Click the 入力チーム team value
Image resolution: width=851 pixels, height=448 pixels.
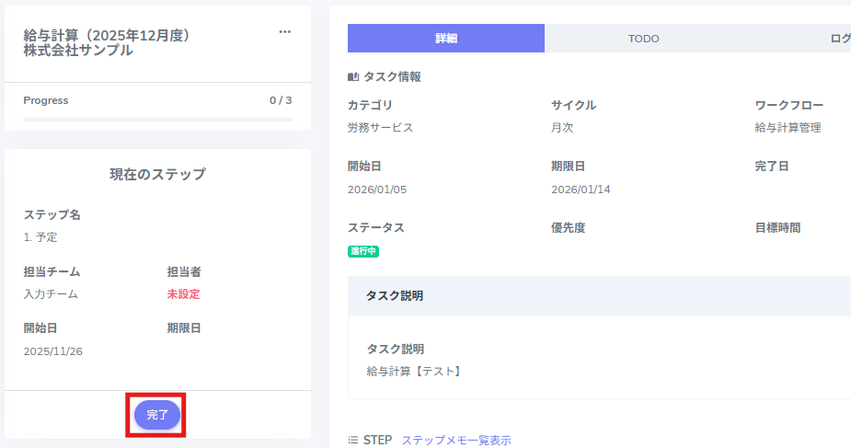pos(51,294)
